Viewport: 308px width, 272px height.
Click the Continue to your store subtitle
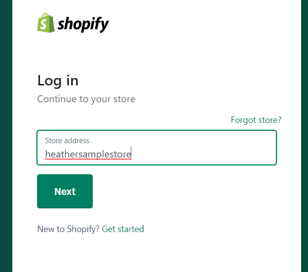(86, 99)
